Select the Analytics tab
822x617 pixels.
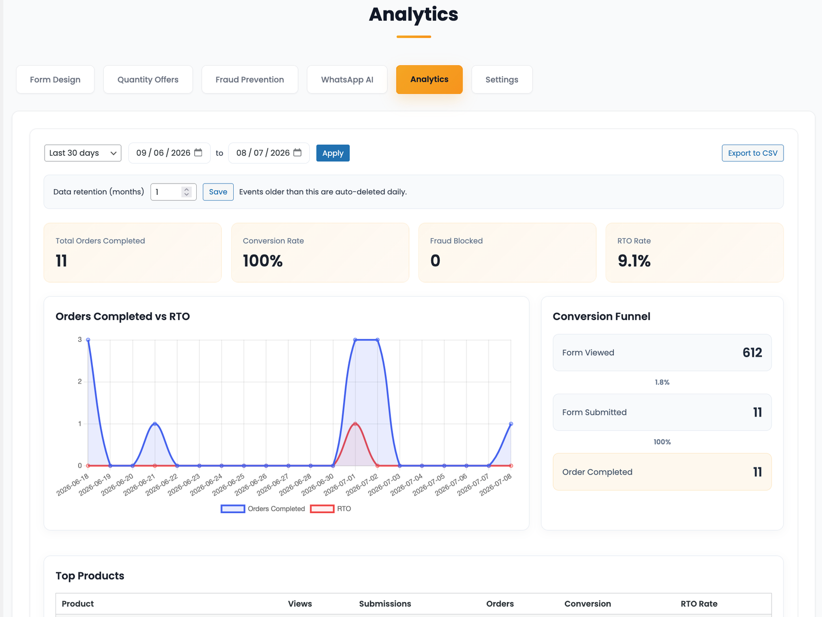(429, 80)
